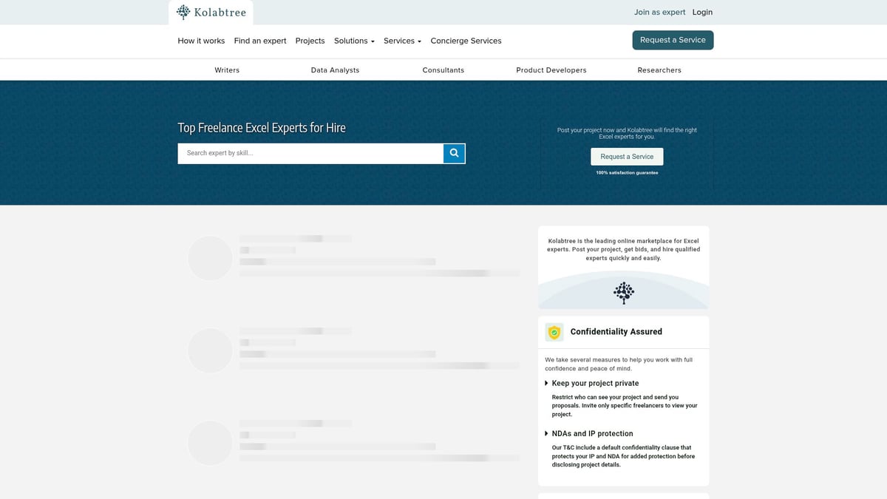Open How it works page
Screen dimensions: 887x499
(201, 41)
